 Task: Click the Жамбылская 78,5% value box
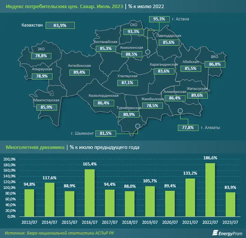click(x=152, y=105)
